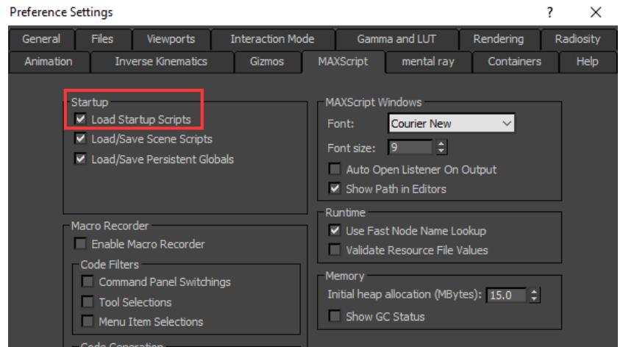Select the Inverse Kinematics tab
The image size is (623, 347).
point(161,62)
